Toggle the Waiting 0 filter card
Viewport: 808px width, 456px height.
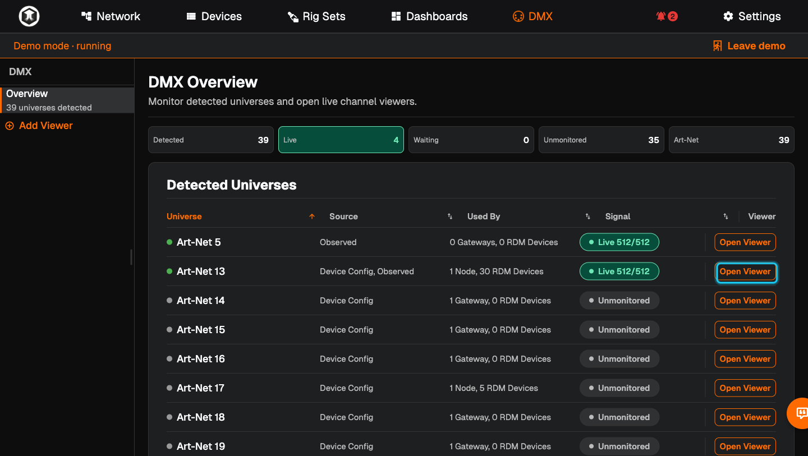pos(471,140)
